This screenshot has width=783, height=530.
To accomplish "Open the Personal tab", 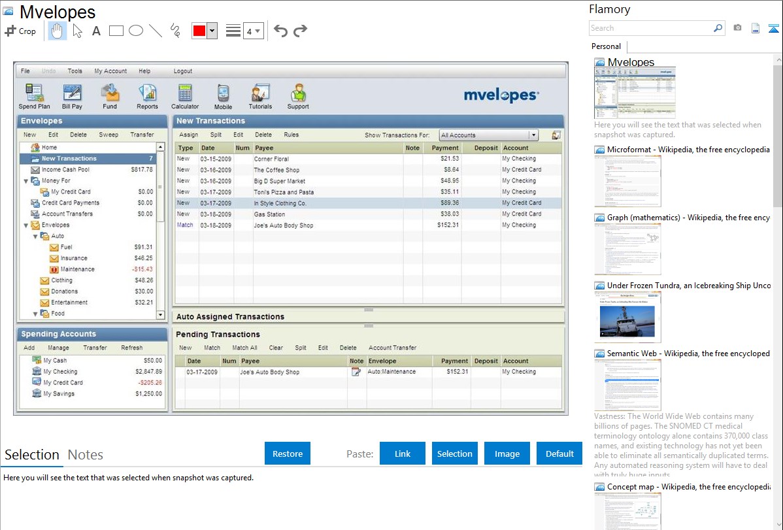I will tap(606, 46).
